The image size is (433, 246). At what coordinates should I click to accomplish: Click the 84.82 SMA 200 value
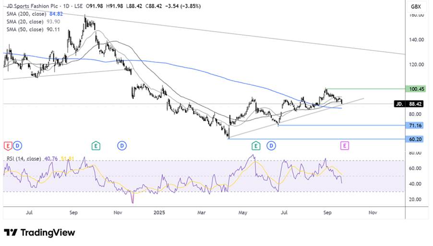pyautogui.click(x=56, y=14)
